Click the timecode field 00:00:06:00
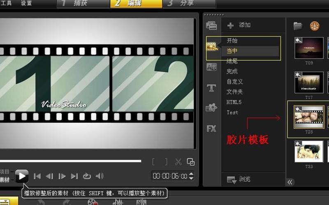 pyautogui.click(x=170, y=176)
